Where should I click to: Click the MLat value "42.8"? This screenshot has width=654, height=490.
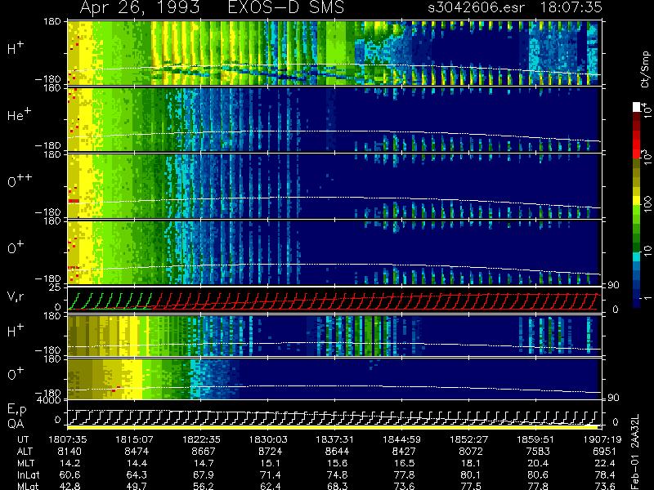(x=71, y=486)
